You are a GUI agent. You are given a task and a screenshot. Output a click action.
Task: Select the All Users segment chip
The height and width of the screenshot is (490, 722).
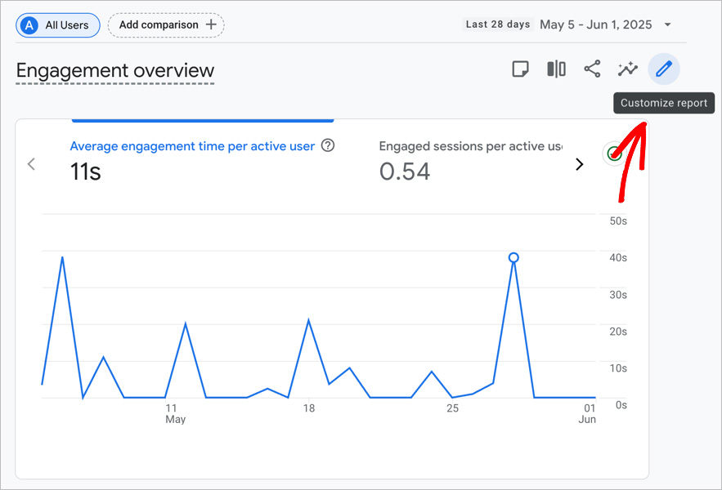[58, 24]
